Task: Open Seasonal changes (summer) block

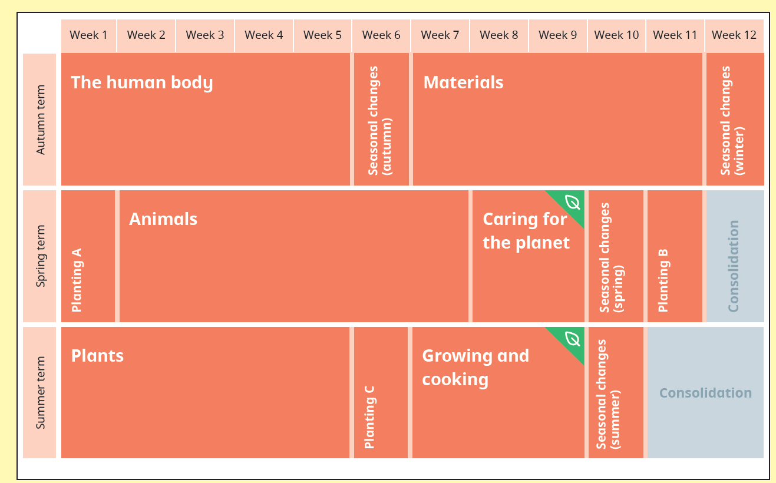Action: click(616, 392)
